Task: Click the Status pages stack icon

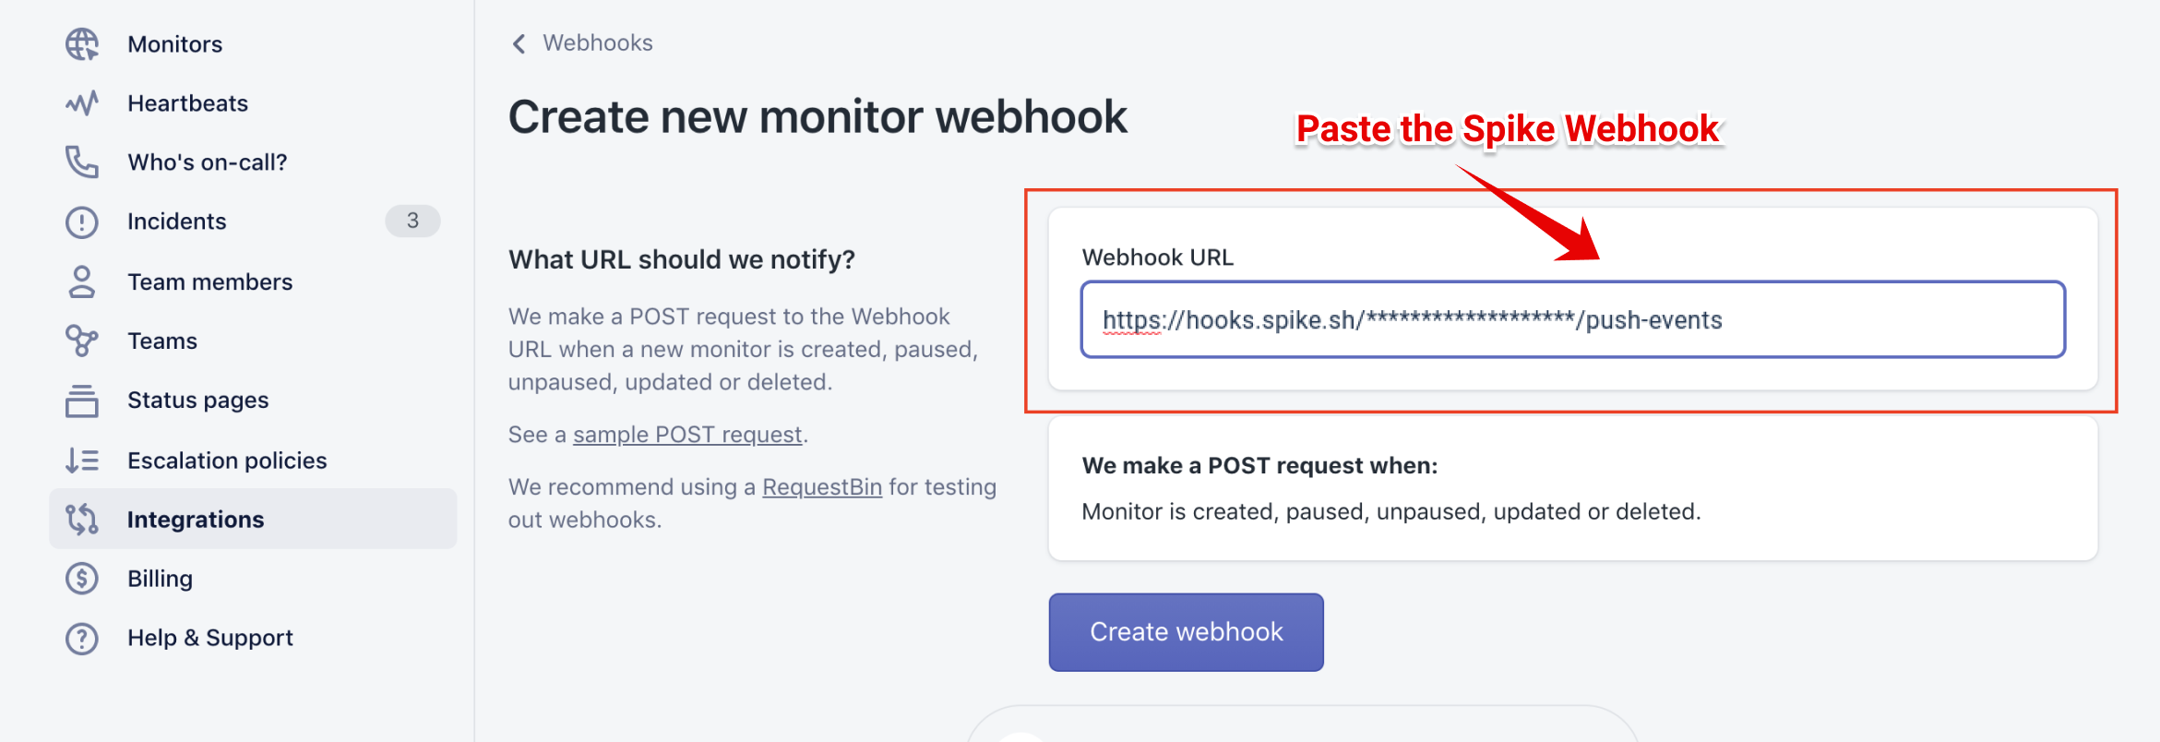Action: [x=82, y=401]
